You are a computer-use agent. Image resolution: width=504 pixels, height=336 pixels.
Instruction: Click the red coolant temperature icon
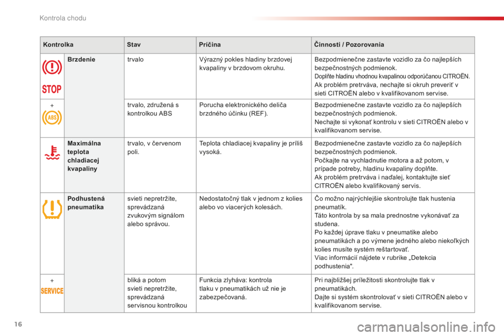tap(52, 153)
